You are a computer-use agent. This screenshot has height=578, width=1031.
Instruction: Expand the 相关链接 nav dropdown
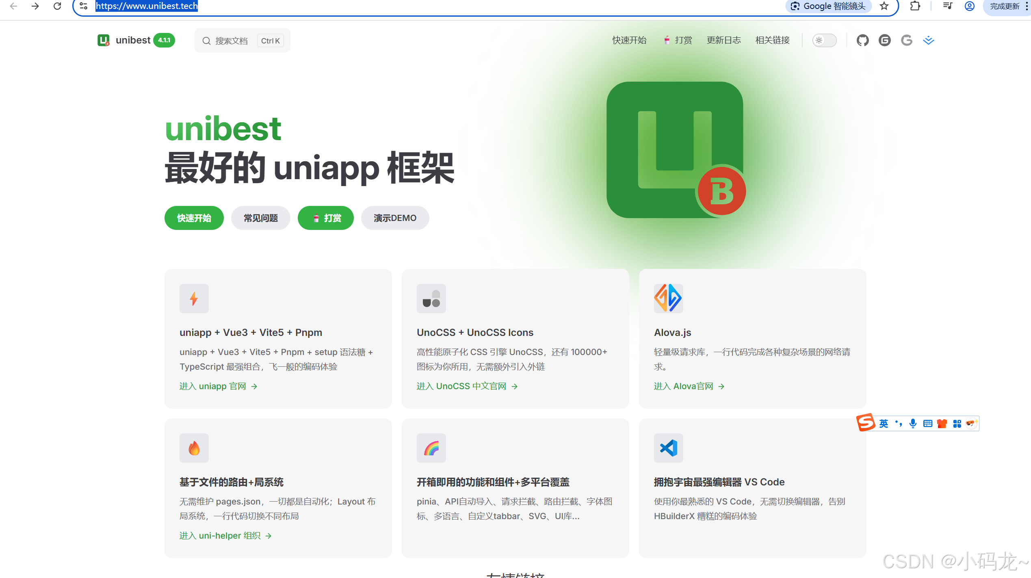point(772,40)
